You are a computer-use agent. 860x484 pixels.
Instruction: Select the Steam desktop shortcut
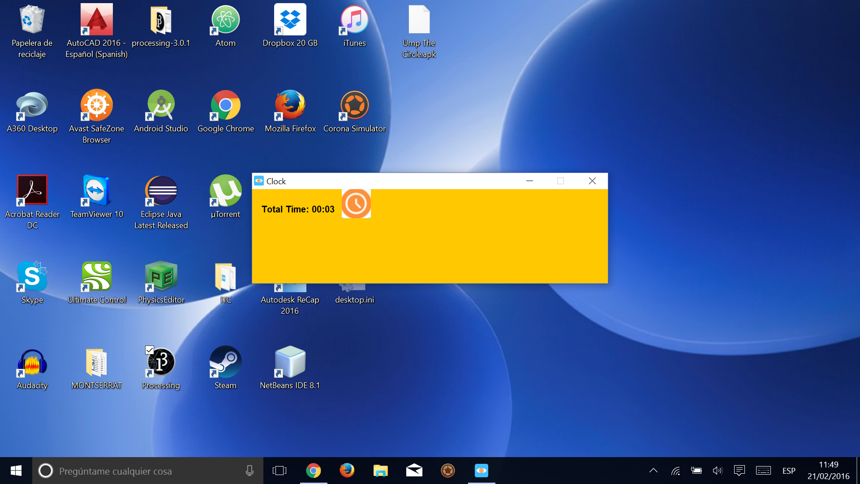point(225,363)
